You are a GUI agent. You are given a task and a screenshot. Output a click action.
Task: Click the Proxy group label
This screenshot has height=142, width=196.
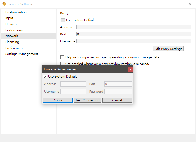pyautogui.click(x=64, y=13)
